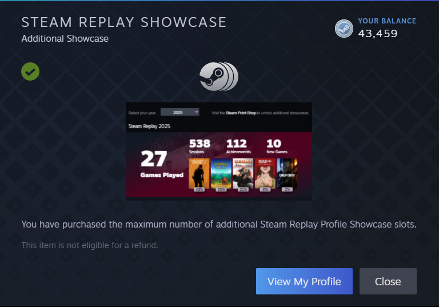
Task: Click the 2% playtime badge
Action: pyautogui.click(x=288, y=190)
